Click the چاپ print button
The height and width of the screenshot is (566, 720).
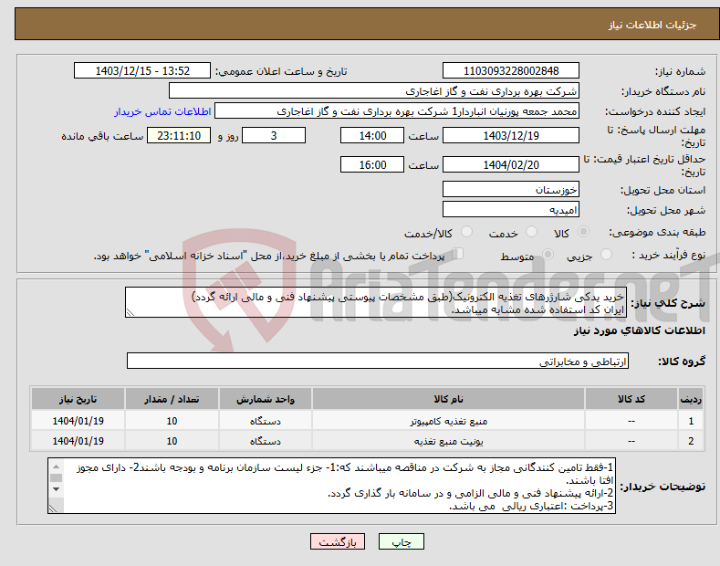(x=402, y=542)
